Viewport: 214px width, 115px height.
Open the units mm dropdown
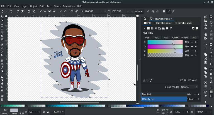pos(139,11)
